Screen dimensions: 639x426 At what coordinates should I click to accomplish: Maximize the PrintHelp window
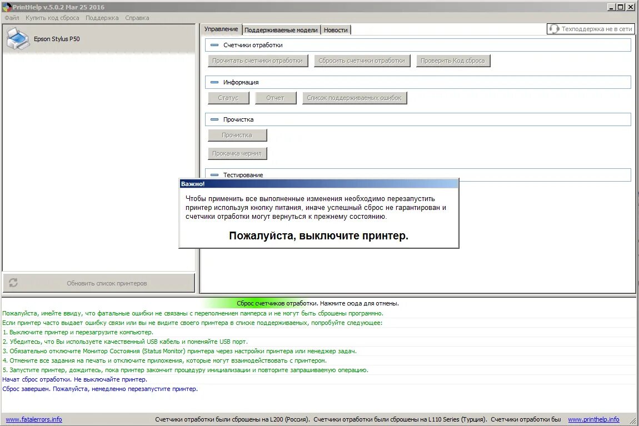click(620, 7)
